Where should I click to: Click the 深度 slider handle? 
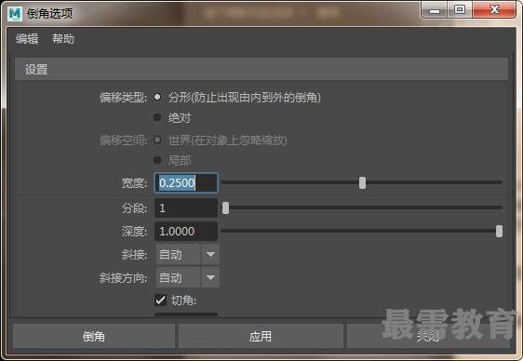(x=499, y=231)
